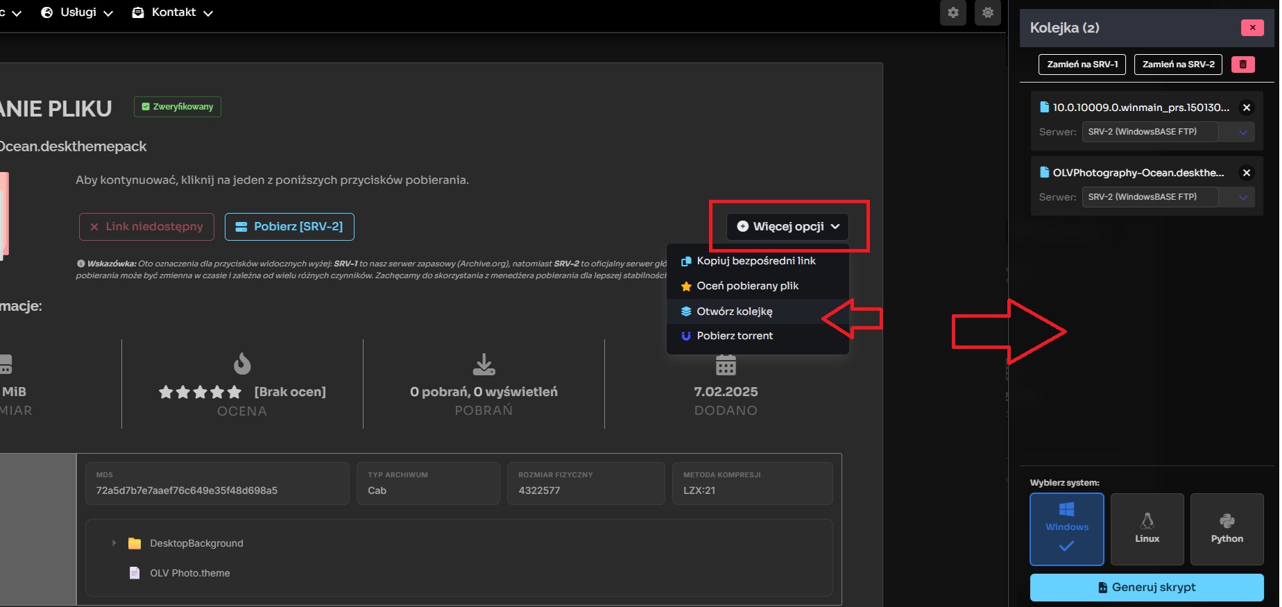Open server dropdown for first queued file

(1168, 132)
